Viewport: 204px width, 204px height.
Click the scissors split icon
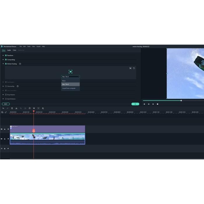[16, 108]
